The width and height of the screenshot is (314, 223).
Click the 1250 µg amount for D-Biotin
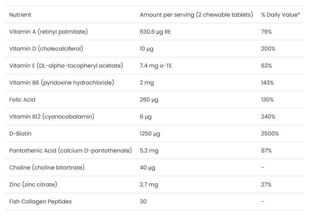[x=150, y=134]
